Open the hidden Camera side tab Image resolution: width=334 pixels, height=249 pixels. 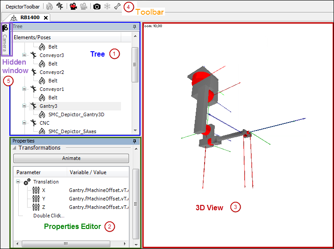5,38
